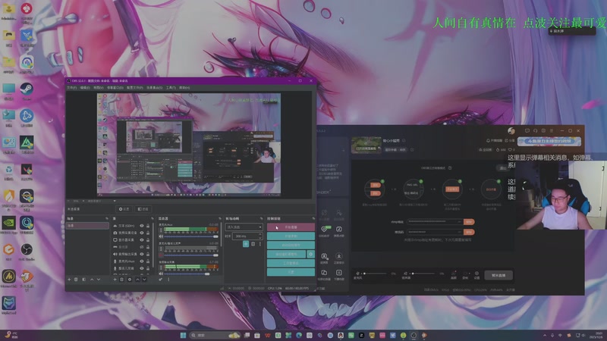607x341 pixels.
Task: Open scene filters icon in Scenes toolbar
Action: [x=84, y=280]
